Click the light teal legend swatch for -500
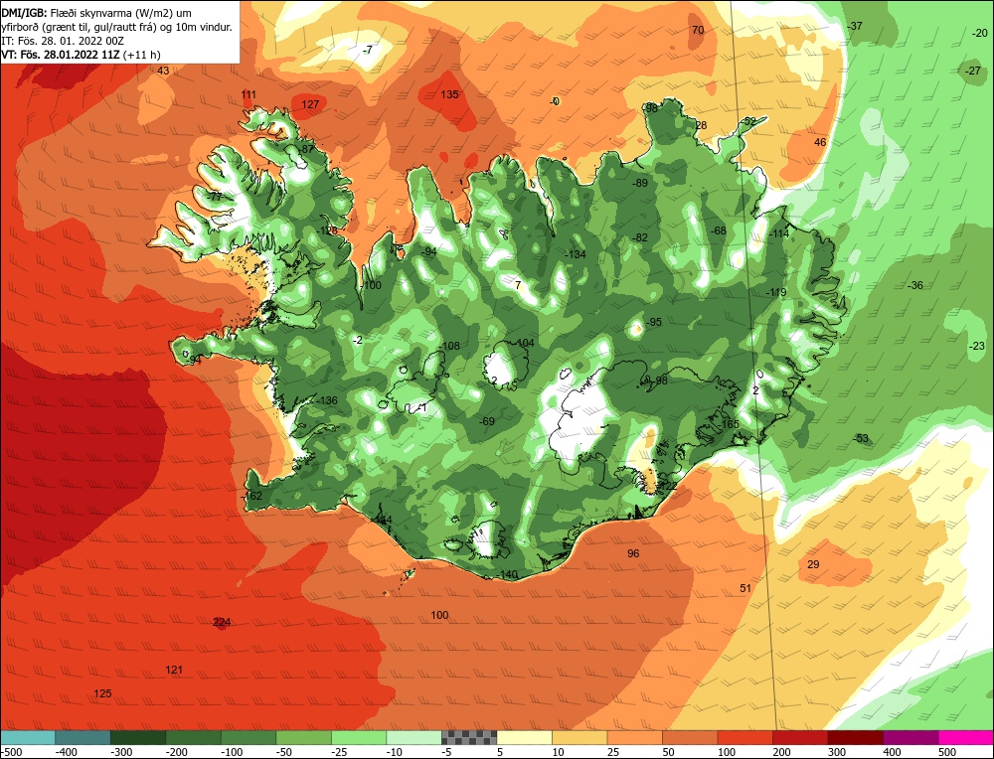Viewport: 994px width, 759px height. tap(28, 737)
